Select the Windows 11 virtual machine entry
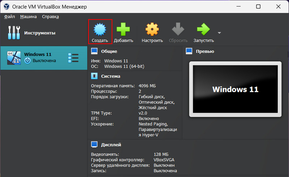Viewport: 289px width, 177px height. [x=44, y=58]
